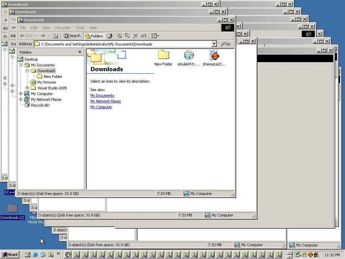The image size is (345, 259).
Task: Collapse the My Documents tree node
Action: coord(21,65)
